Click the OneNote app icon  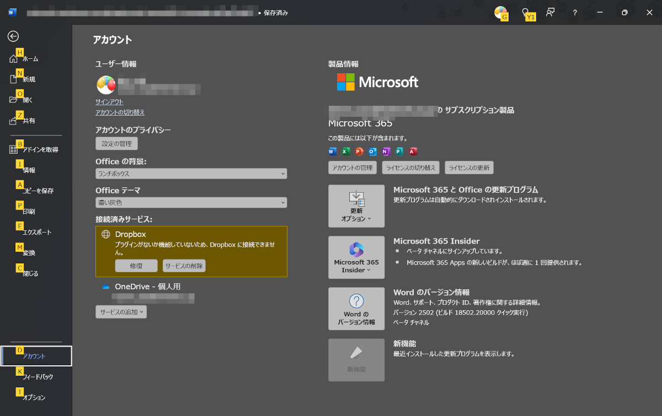click(x=386, y=151)
